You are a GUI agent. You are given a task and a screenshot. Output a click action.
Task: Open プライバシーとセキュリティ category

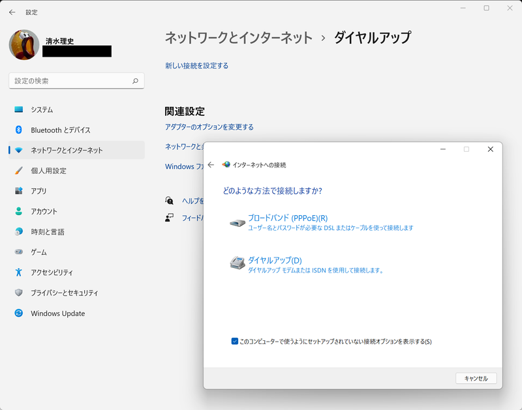(76, 293)
